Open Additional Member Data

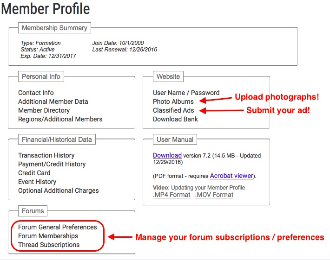point(53,101)
